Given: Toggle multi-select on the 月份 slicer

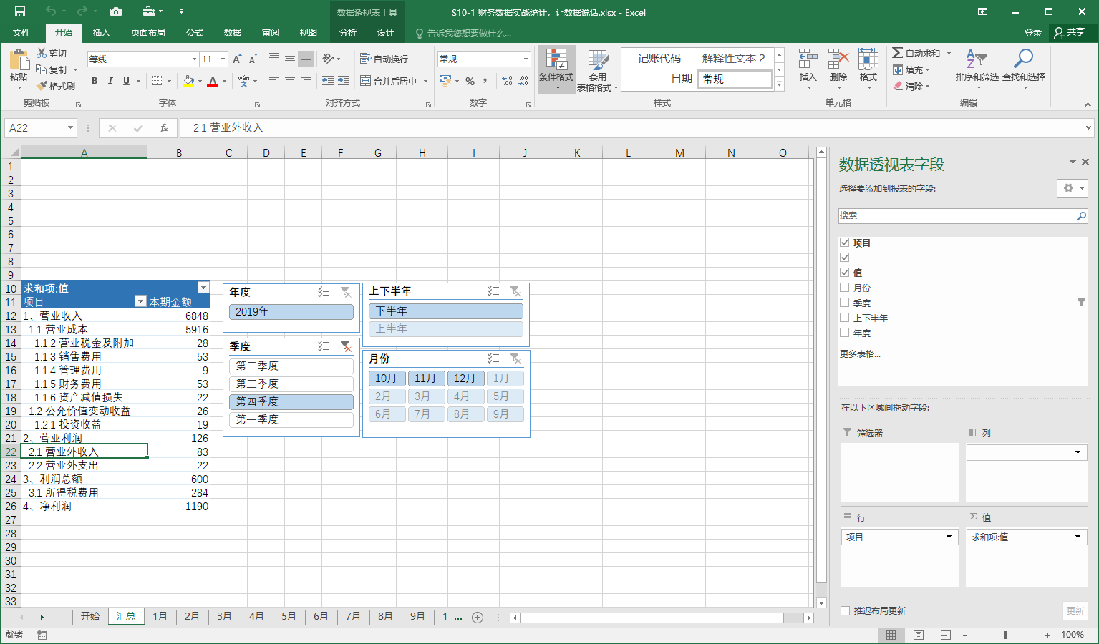Looking at the screenshot, I should (x=493, y=358).
